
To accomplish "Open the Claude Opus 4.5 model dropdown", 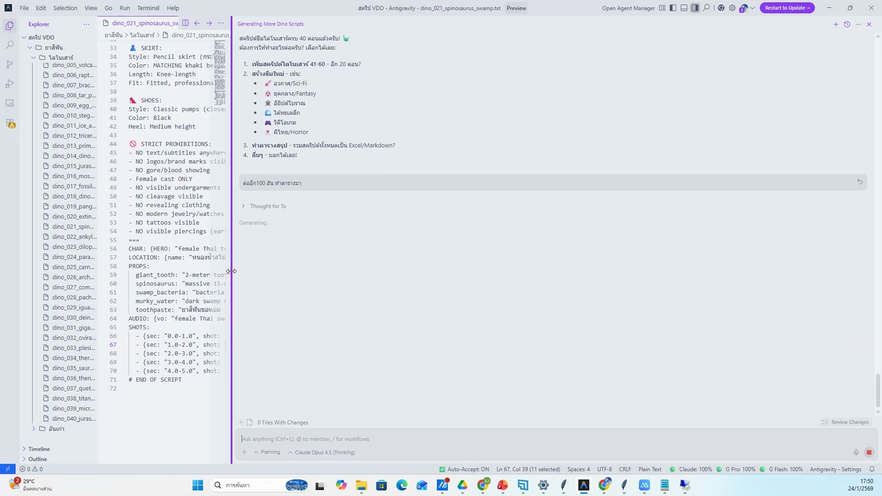I will click(x=322, y=452).
